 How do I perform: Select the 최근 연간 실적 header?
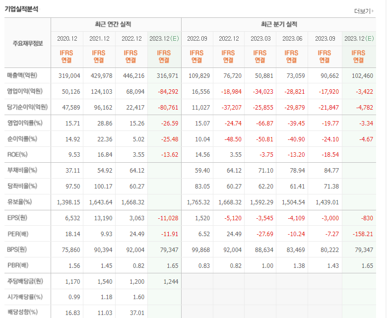113,24
